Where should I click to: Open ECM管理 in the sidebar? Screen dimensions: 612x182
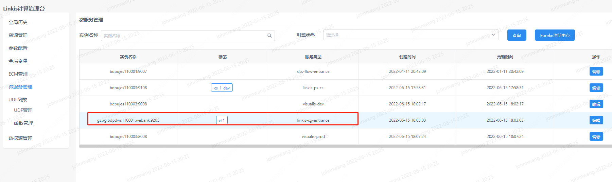coord(18,74)
